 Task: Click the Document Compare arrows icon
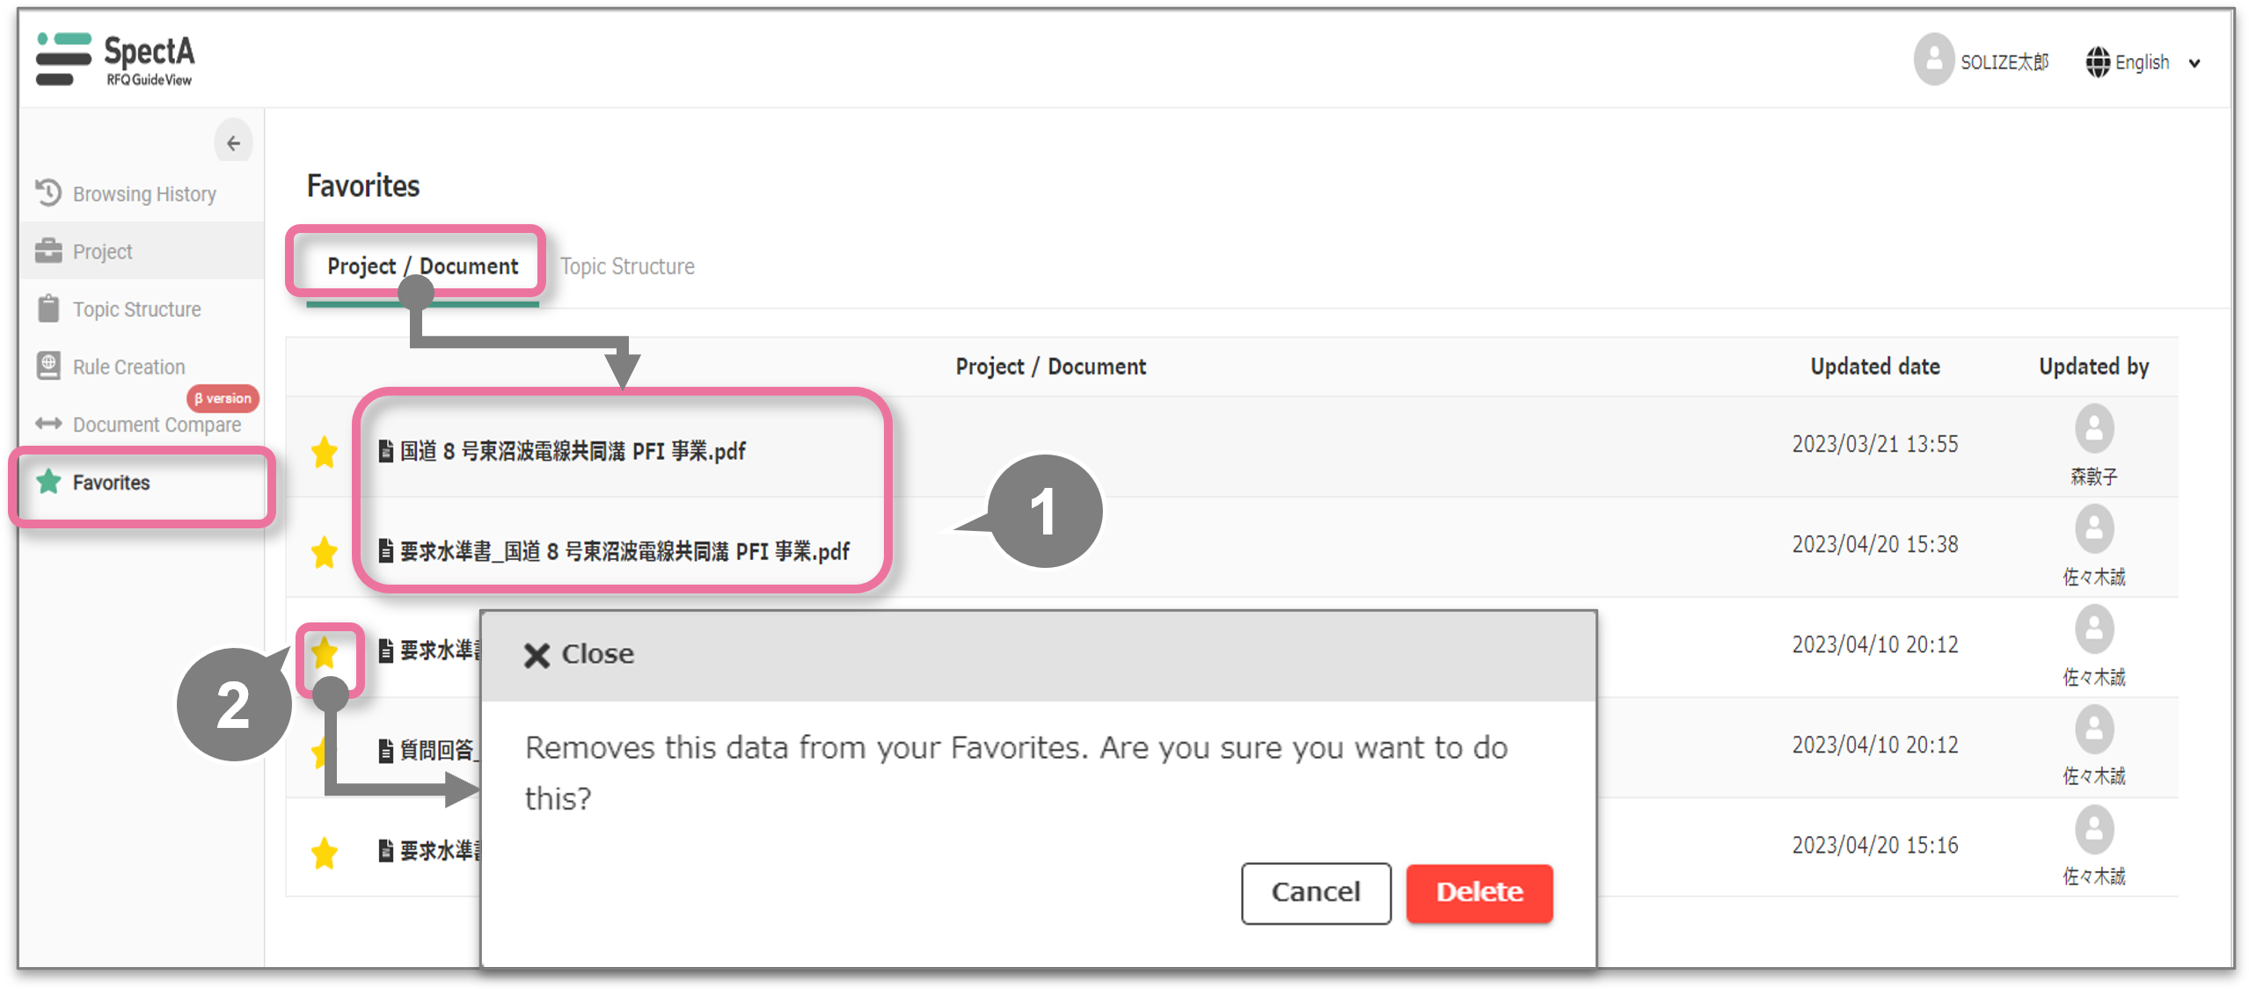click(x=48, y=424)
